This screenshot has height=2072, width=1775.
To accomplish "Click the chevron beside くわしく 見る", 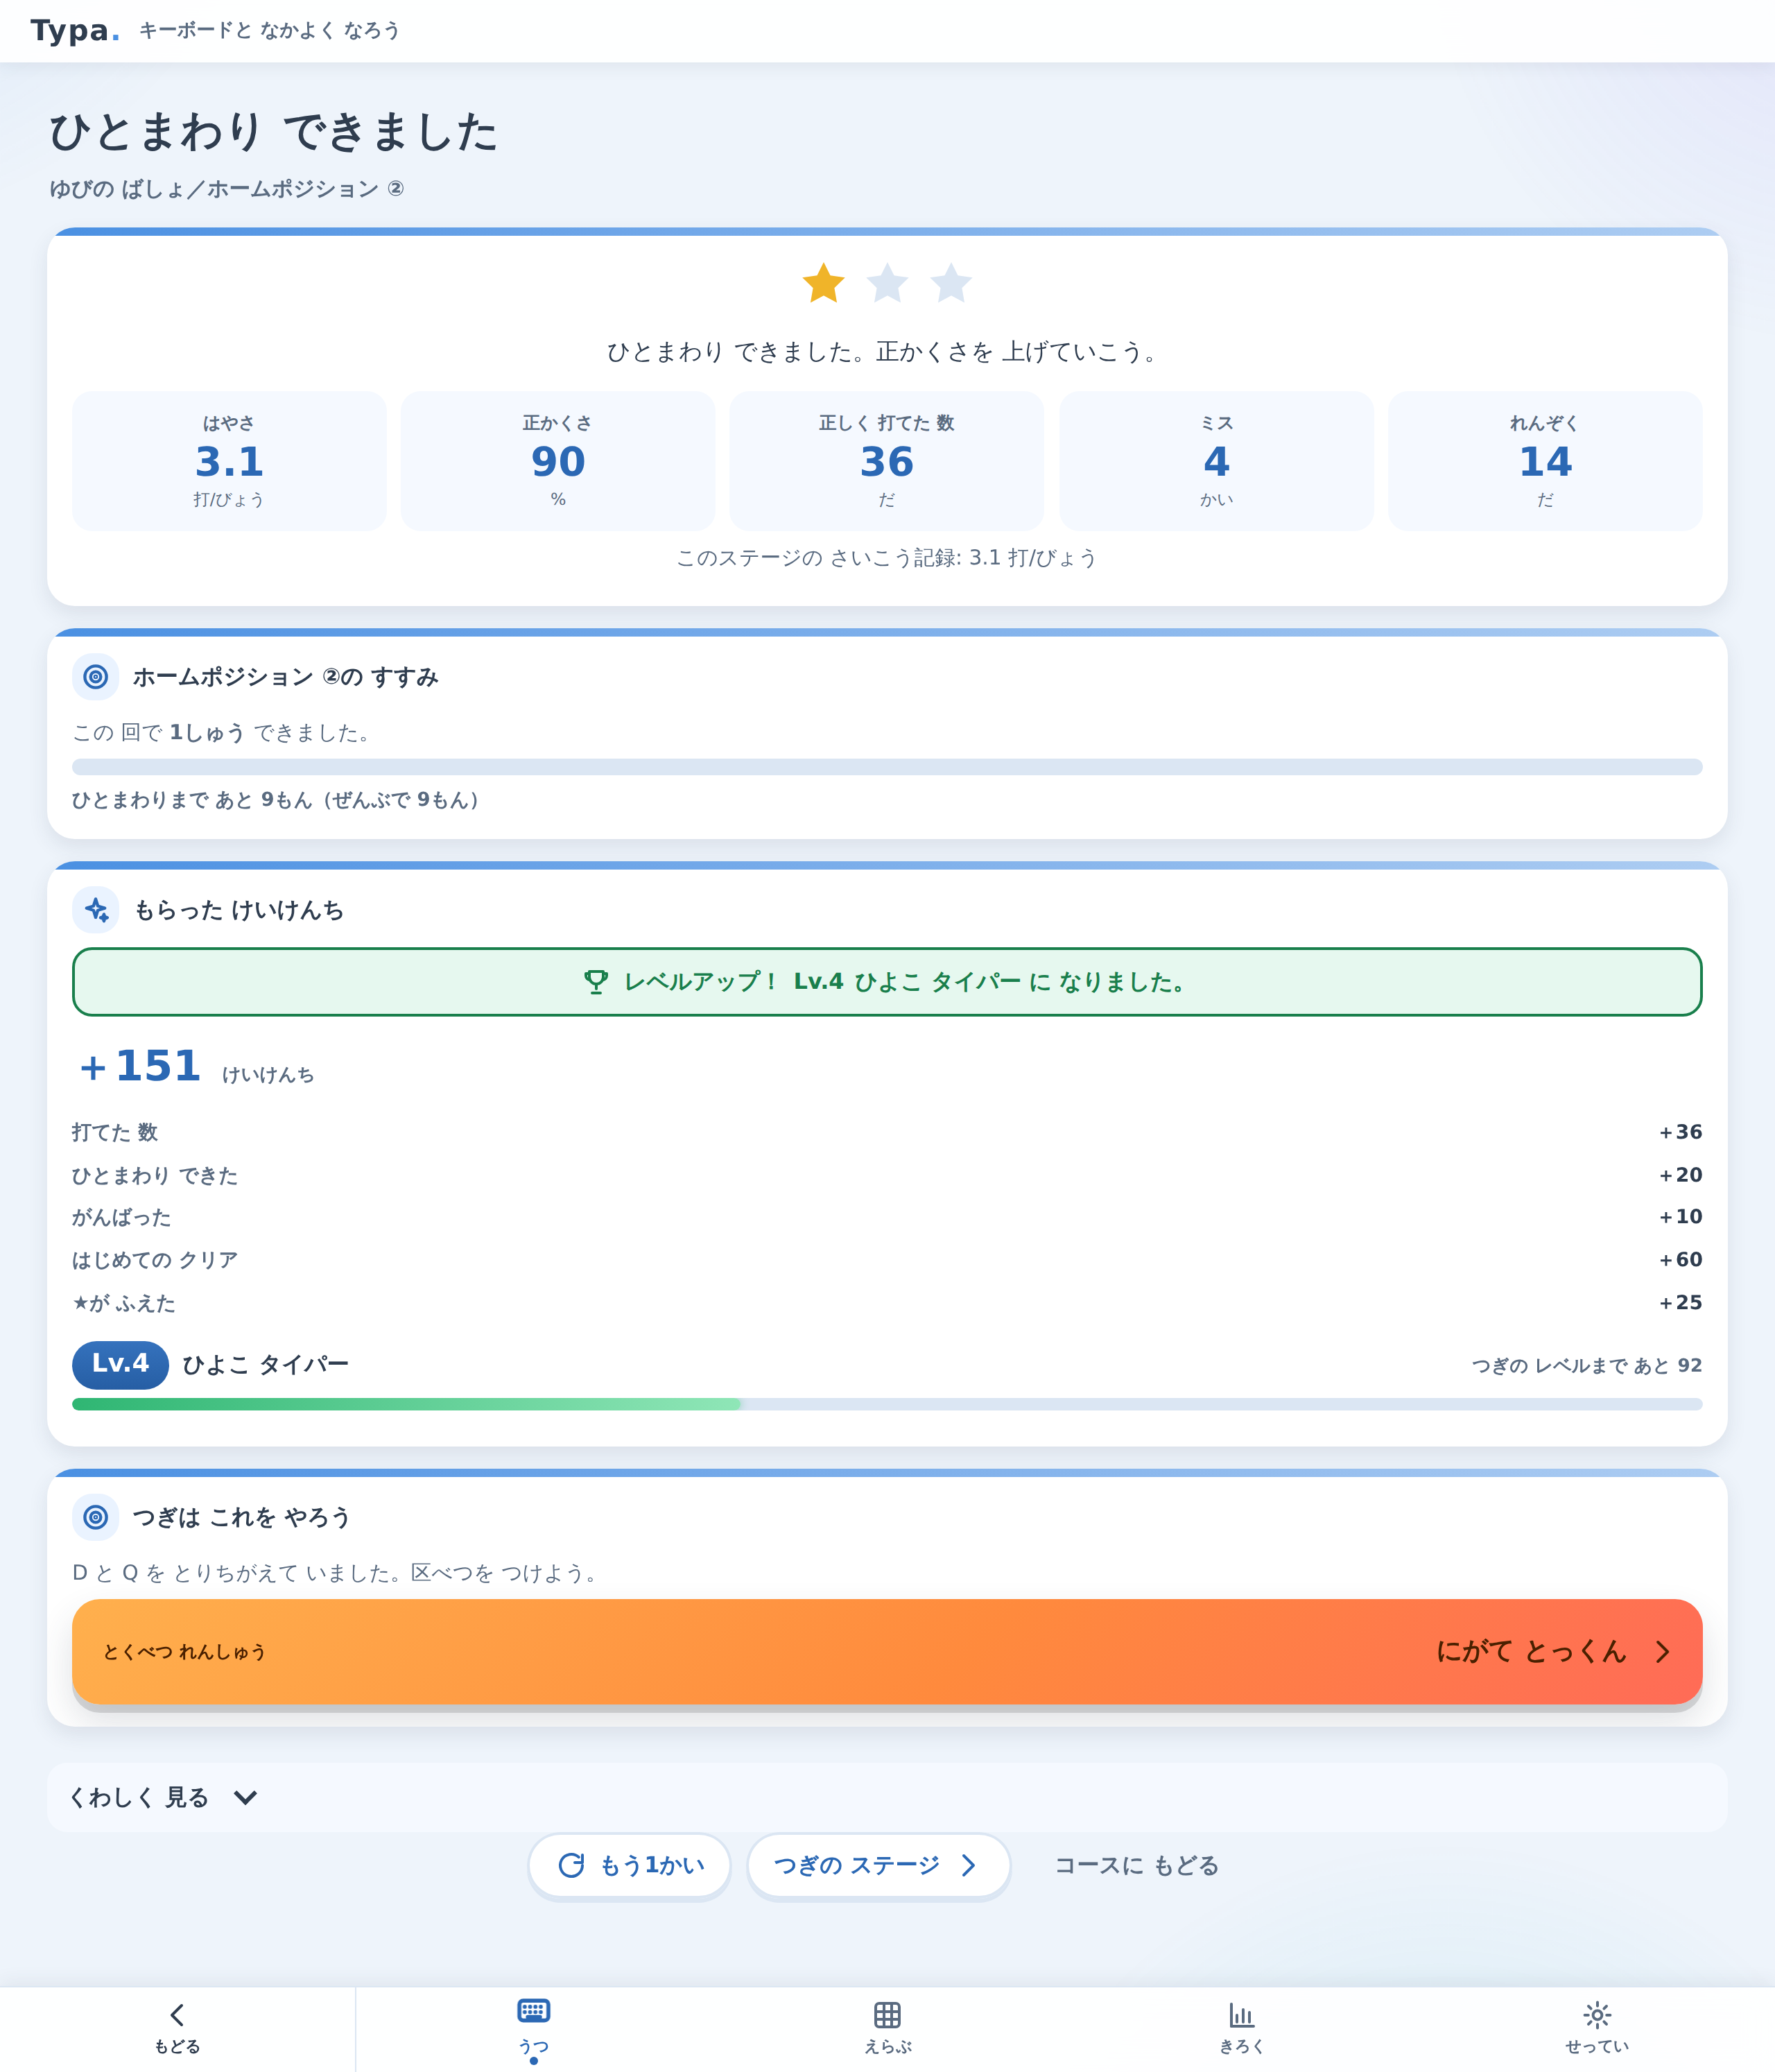I will click(x=245, y=1798).
